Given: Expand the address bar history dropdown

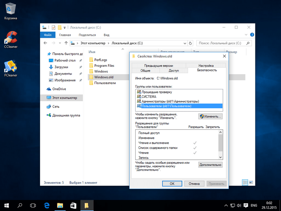Looking at the screenshot, I should pyautogui.click(x=185, y=43).
